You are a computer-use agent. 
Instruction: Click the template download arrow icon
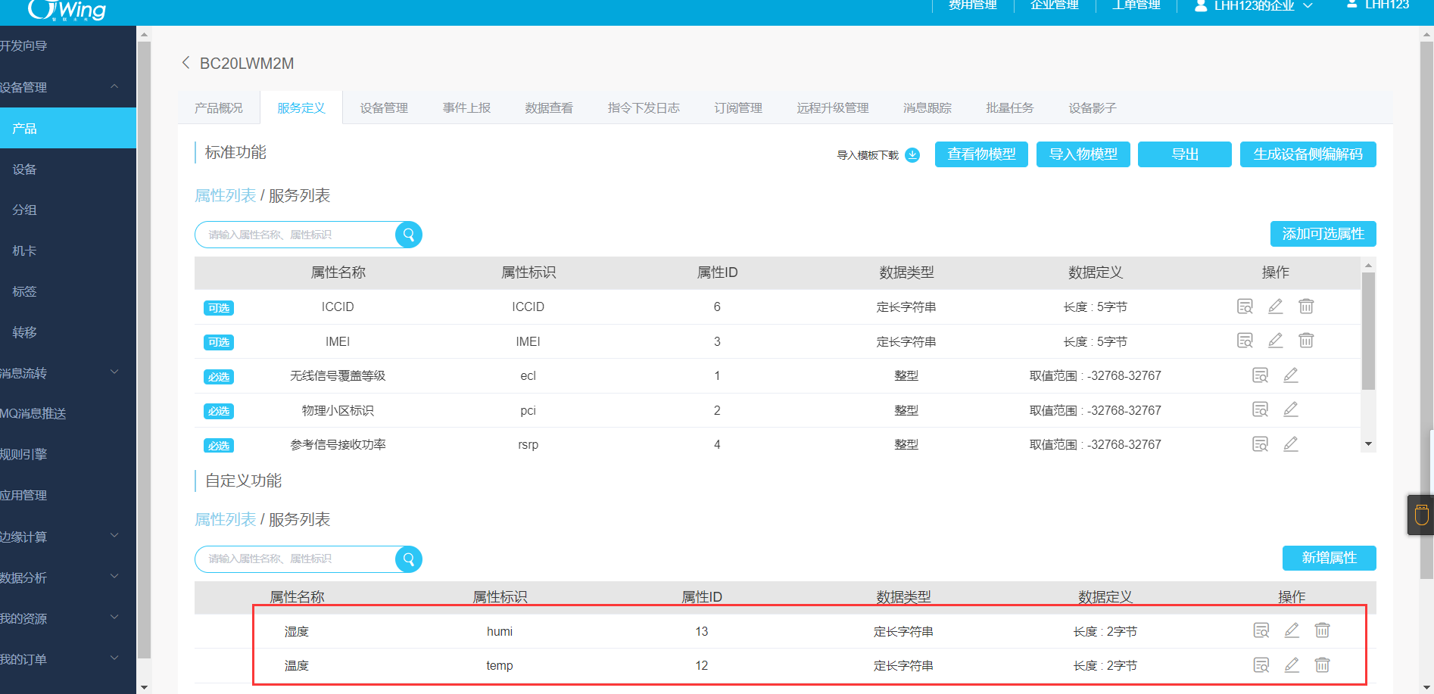(x=913, y=155)
